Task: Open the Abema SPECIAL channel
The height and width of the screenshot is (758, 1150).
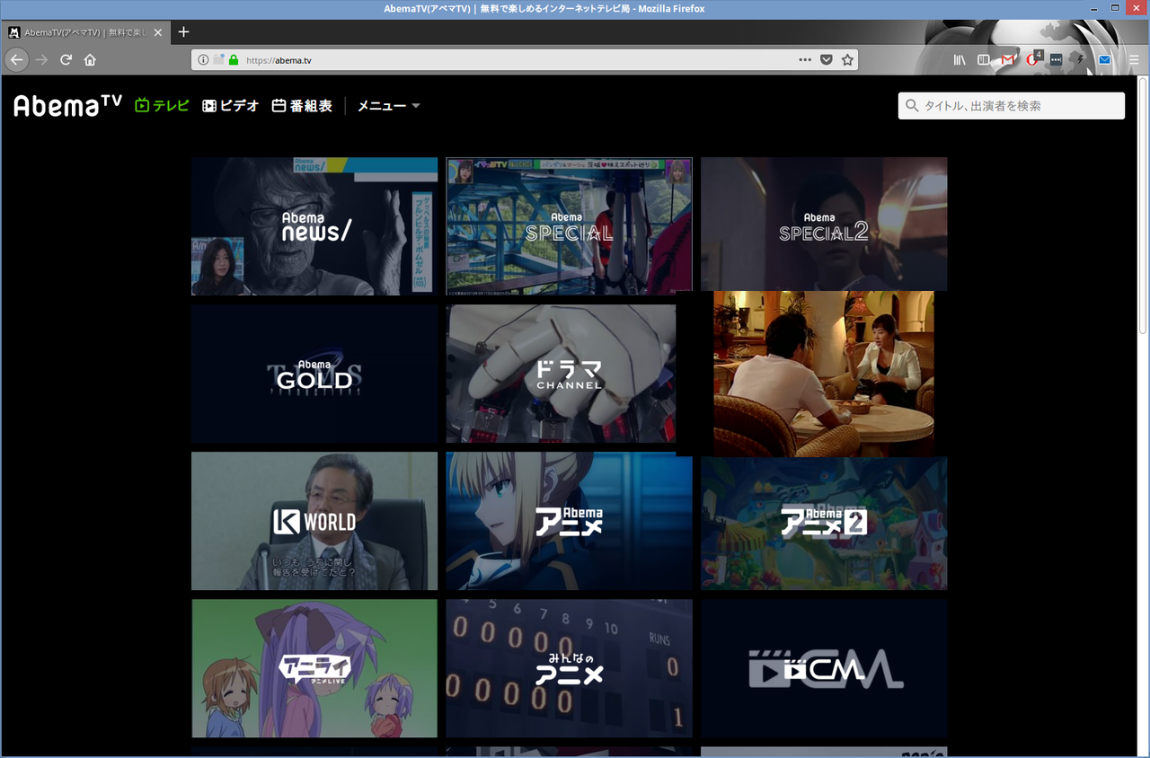Action: pos(569,226)
